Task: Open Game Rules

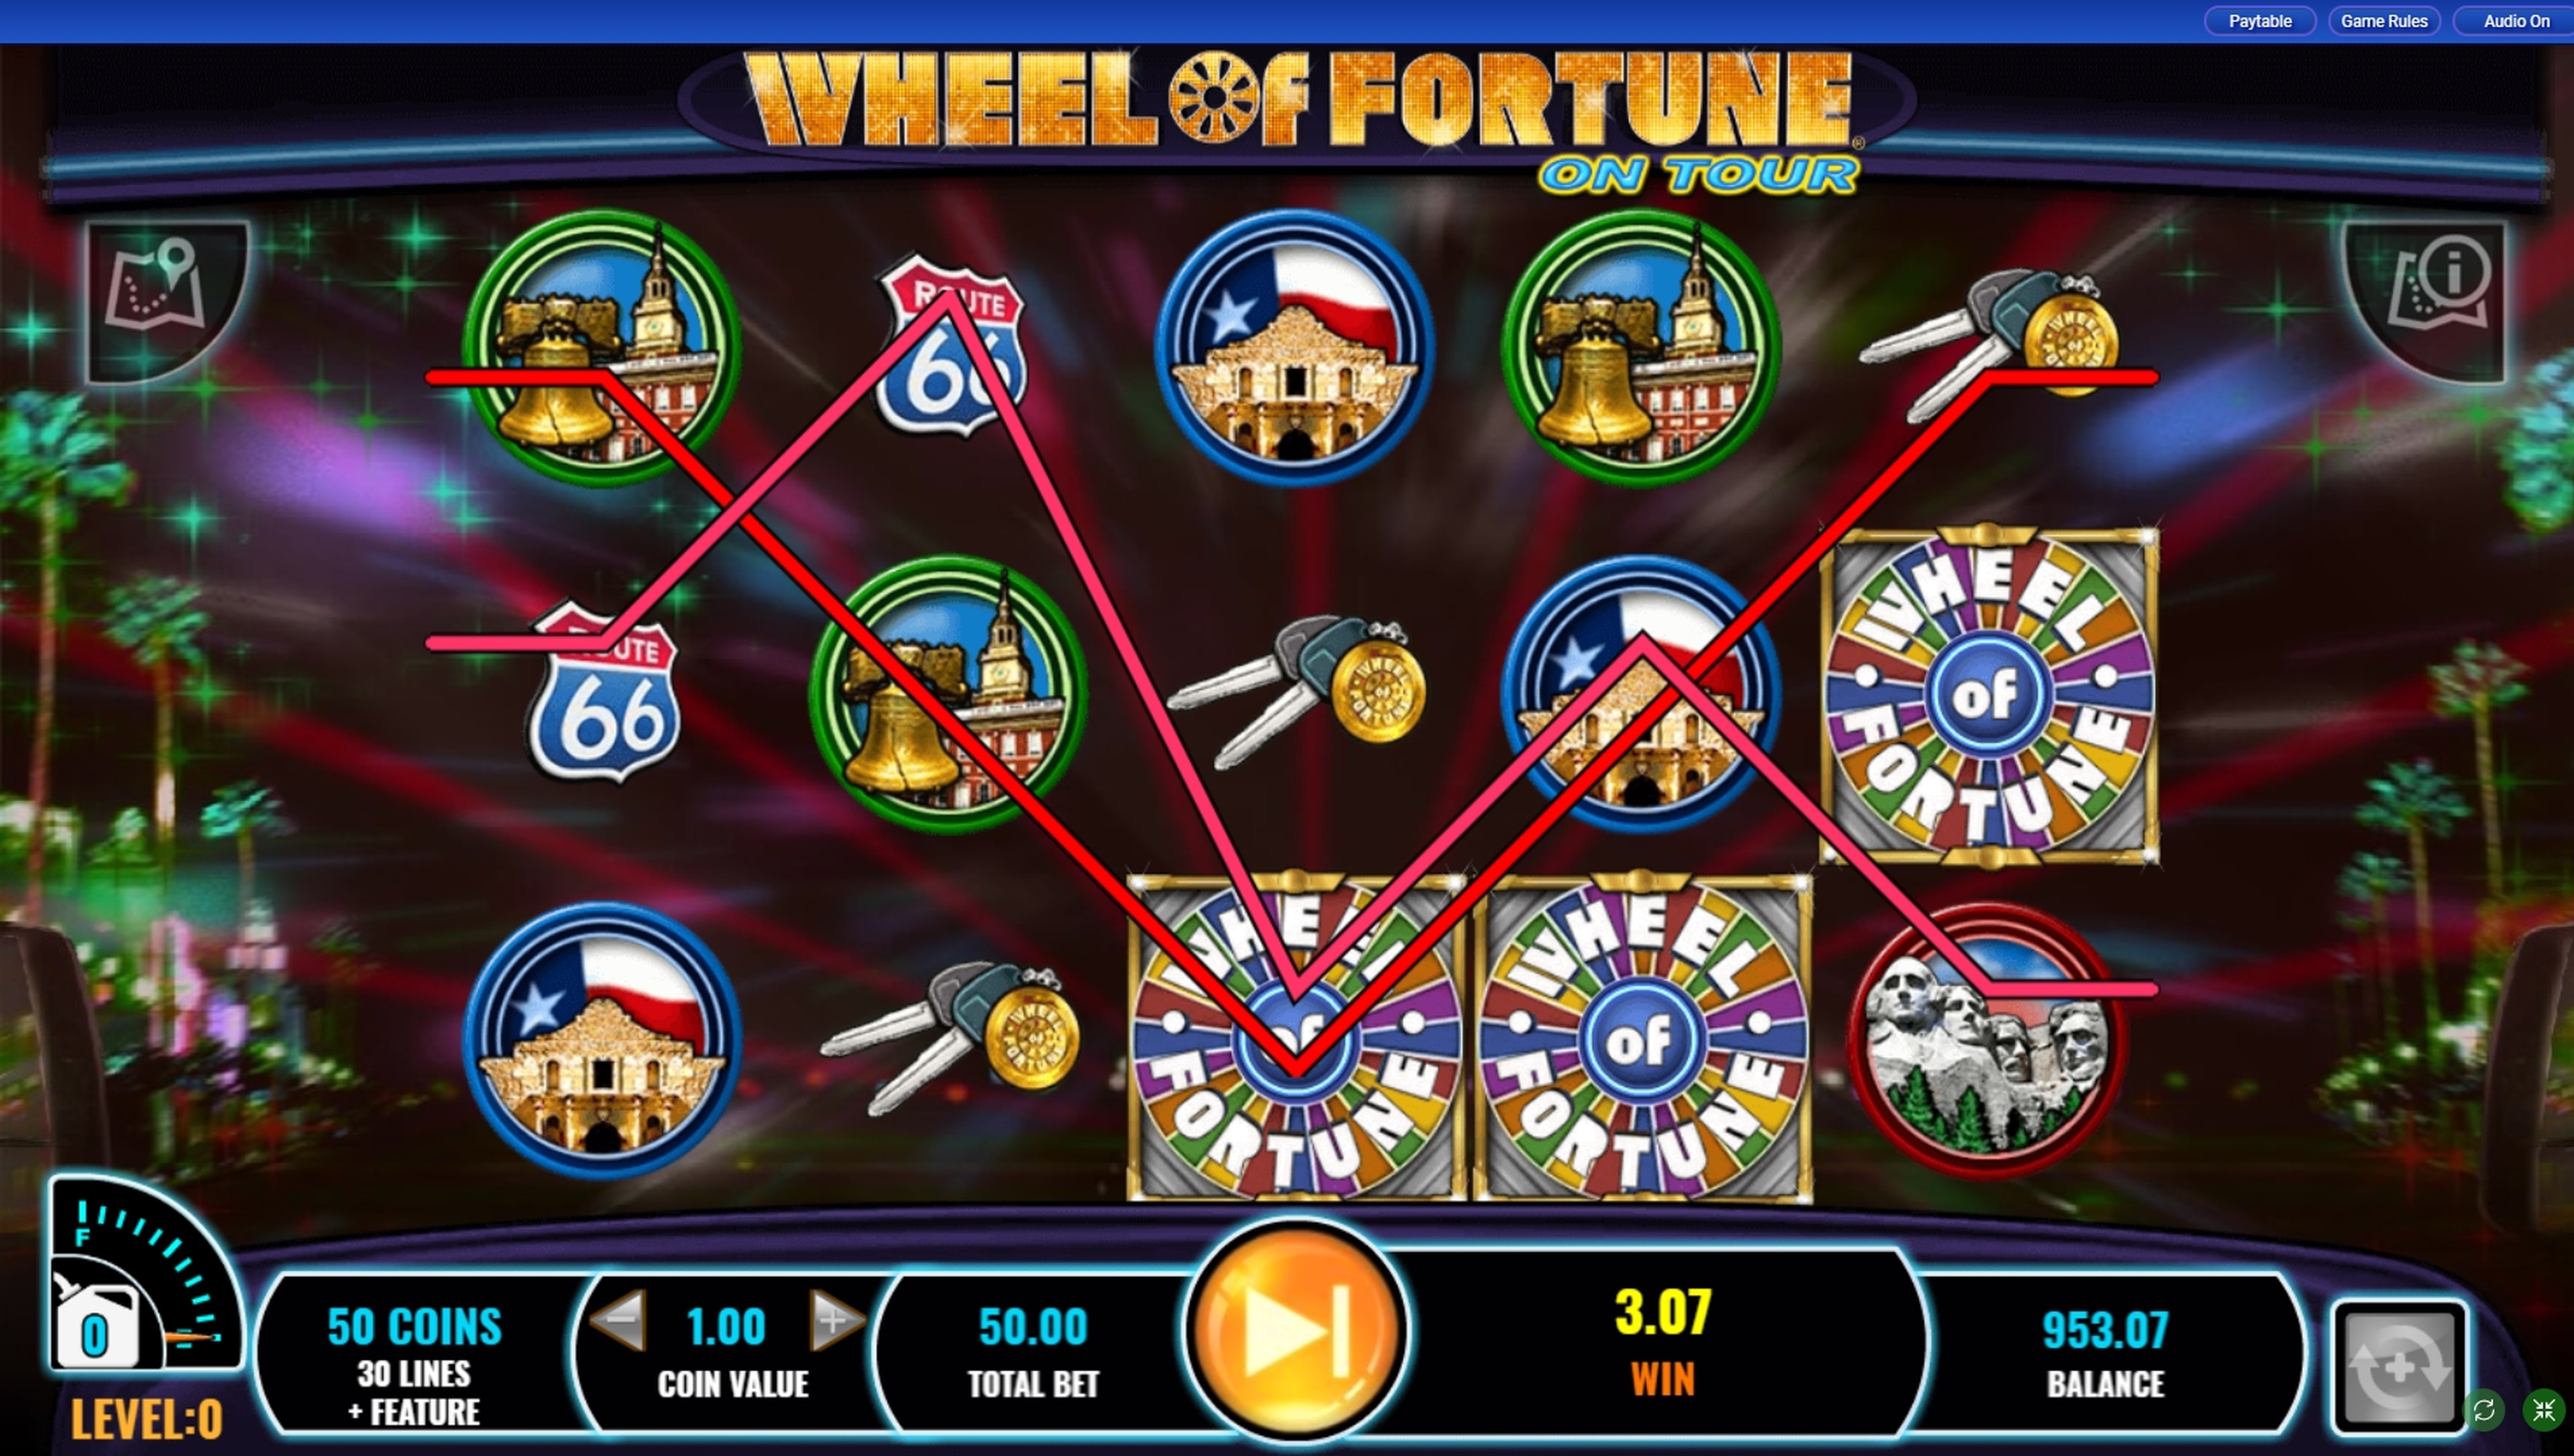Action: pos(2384,21)
